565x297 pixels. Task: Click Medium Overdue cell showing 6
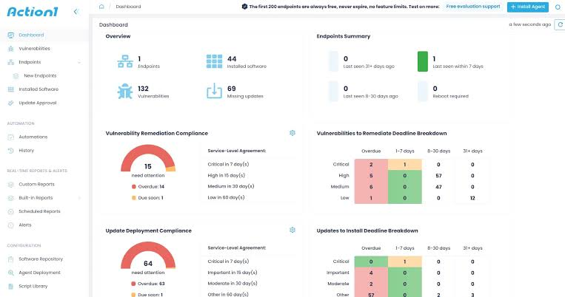click(x=371, y=187)
